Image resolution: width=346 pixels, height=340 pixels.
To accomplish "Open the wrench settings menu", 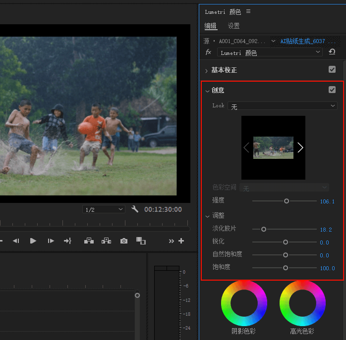I will (x=135, y=209).
